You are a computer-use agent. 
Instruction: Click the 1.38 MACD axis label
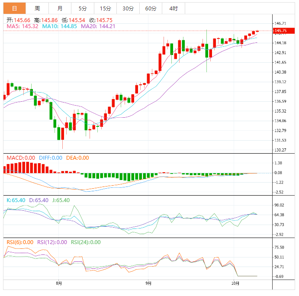coord(278,163)
